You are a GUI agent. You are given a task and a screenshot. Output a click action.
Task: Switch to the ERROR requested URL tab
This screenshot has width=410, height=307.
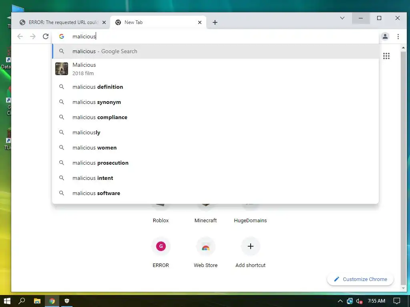tap(62, 22)
